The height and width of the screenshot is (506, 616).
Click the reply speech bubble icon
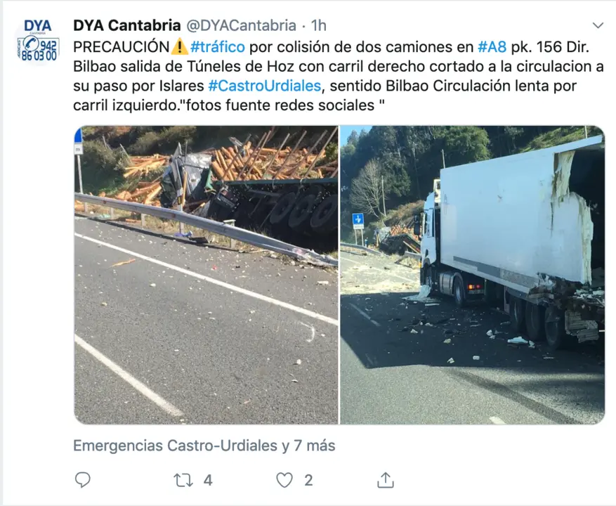82,480
